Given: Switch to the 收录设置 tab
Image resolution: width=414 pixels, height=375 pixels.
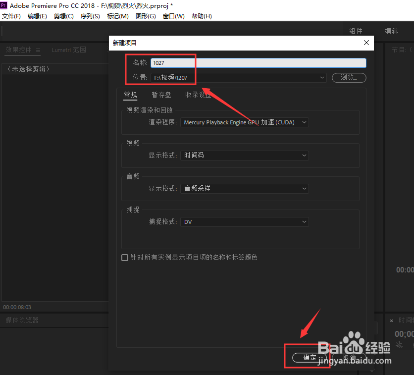Looking at the screenshot, I should point(198,95).
